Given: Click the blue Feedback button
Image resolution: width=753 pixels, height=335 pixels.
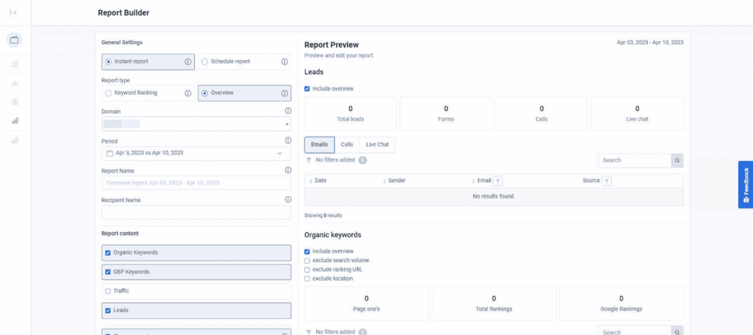Looking at the screenshot, I should pyautogui.click(x=745, y=185).
